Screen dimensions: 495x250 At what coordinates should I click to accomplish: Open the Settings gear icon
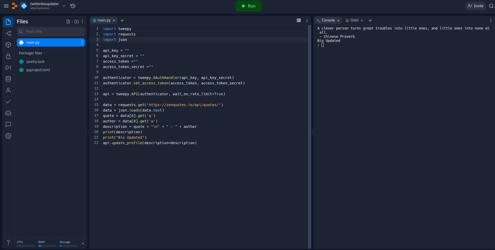8,136
